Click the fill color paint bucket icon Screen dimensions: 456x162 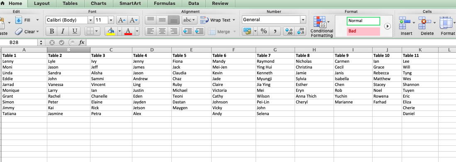click(111, 31)
